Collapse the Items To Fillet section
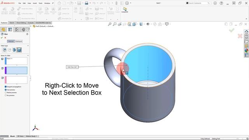 (x=28, y=56)
